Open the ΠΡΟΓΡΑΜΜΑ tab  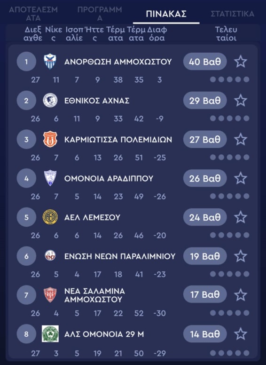100,14
